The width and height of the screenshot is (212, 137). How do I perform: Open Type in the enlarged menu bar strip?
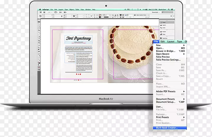click(180, 42)
